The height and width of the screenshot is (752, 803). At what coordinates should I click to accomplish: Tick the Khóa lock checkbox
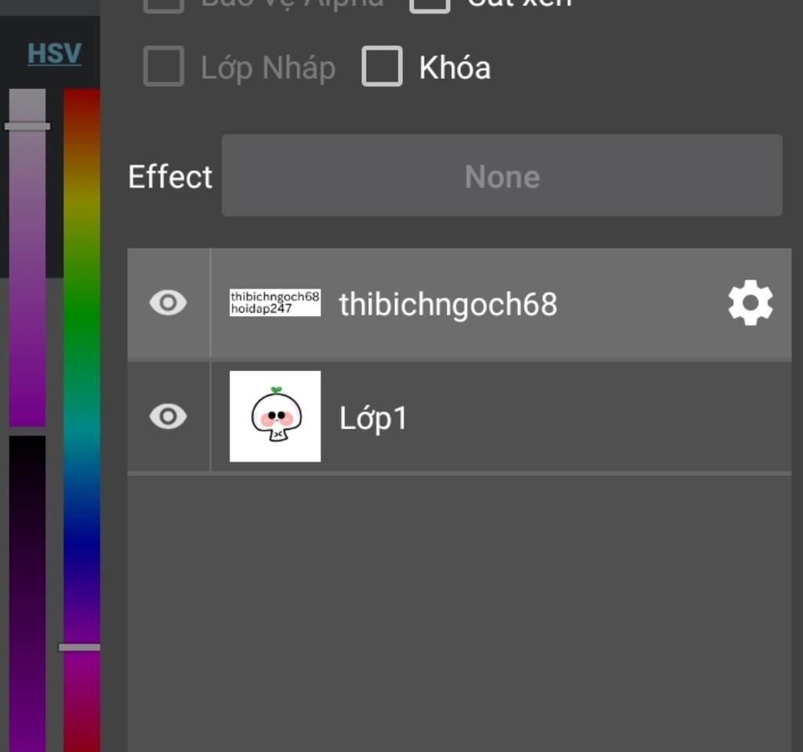tap(382, 67)
